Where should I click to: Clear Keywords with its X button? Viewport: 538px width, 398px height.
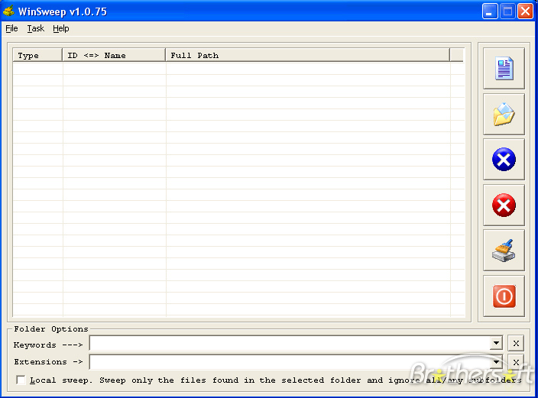point(516,343)
